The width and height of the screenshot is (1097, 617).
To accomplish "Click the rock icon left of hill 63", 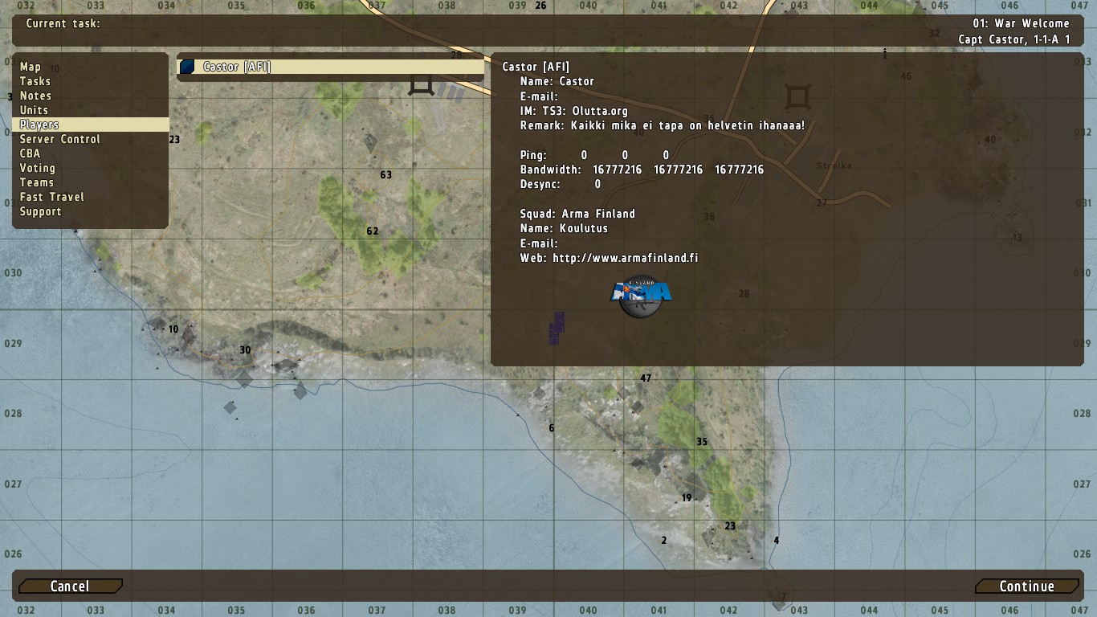I will point(370,144).
